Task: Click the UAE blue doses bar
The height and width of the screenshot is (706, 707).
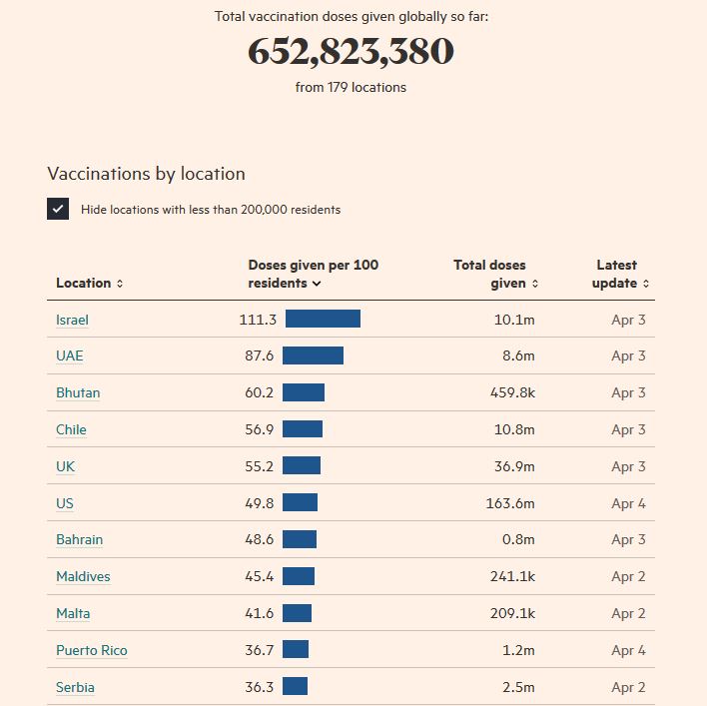Action: 313,356
